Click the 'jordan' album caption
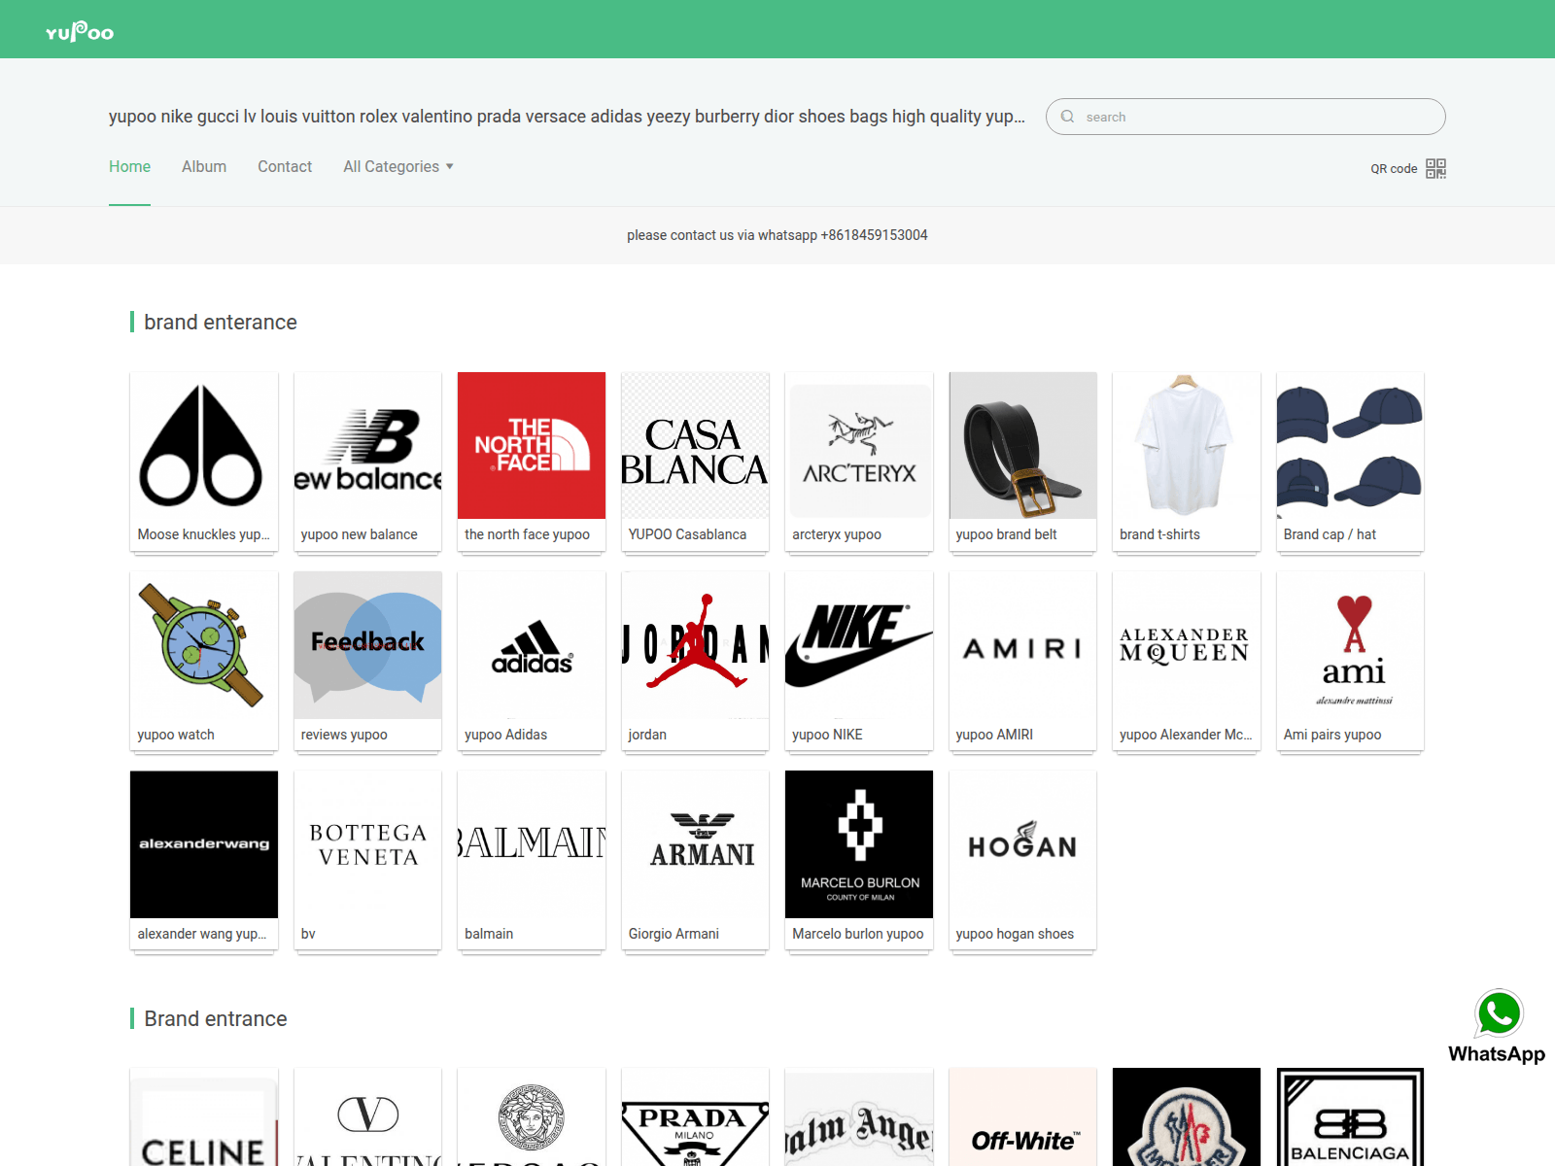This screenshot has height=1166, width=1555. tap(647, 735)
